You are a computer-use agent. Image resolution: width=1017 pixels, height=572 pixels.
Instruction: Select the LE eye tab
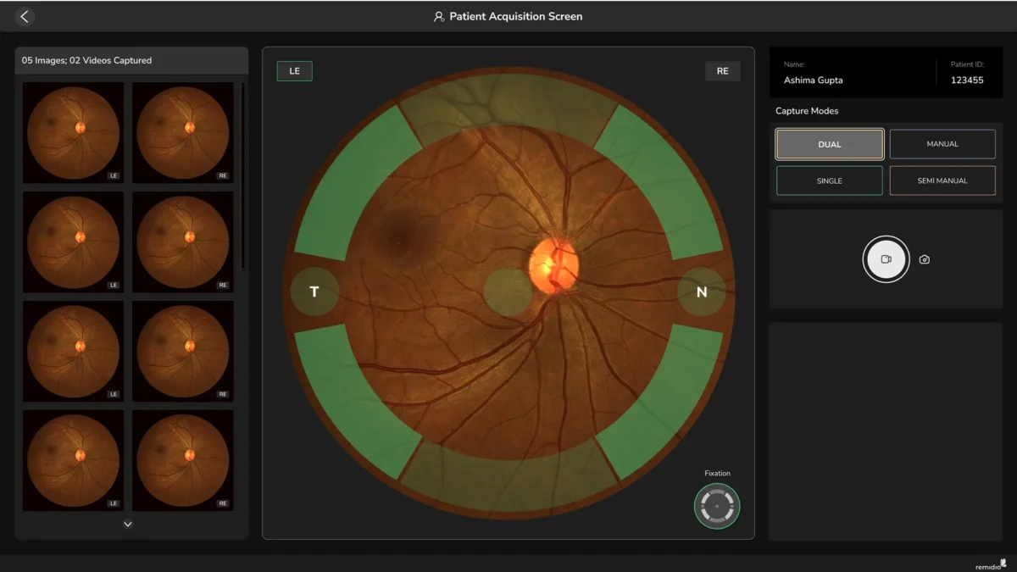[294, 71]
